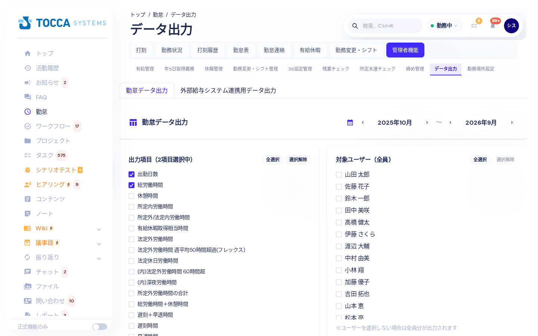Open 議事録 calendar icon in sidebar

28,243
